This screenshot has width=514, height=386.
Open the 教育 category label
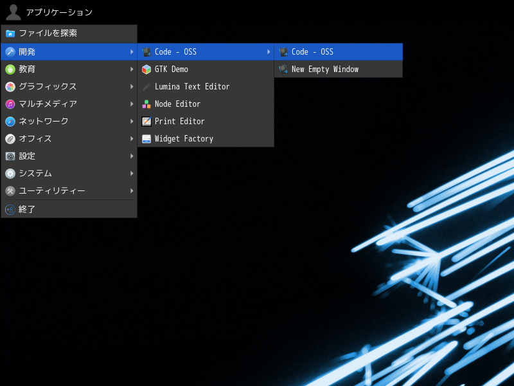[27, 69]
